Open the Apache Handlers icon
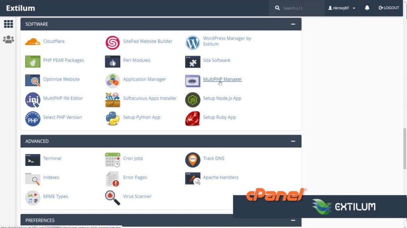This screenshot has height=228, width=407. (x=193, y=179)
